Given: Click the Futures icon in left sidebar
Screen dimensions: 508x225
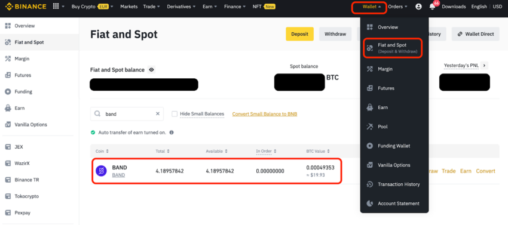Looking at the screenshot, I should point(8,75).
